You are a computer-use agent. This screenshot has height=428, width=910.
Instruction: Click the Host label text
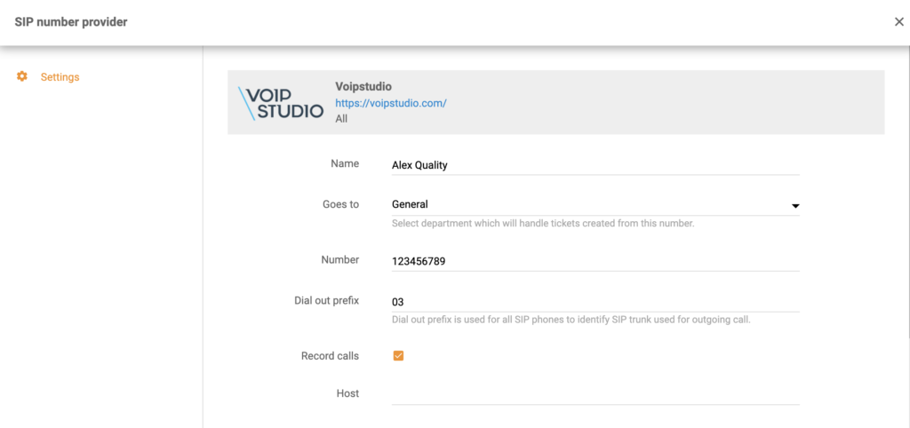347,393
